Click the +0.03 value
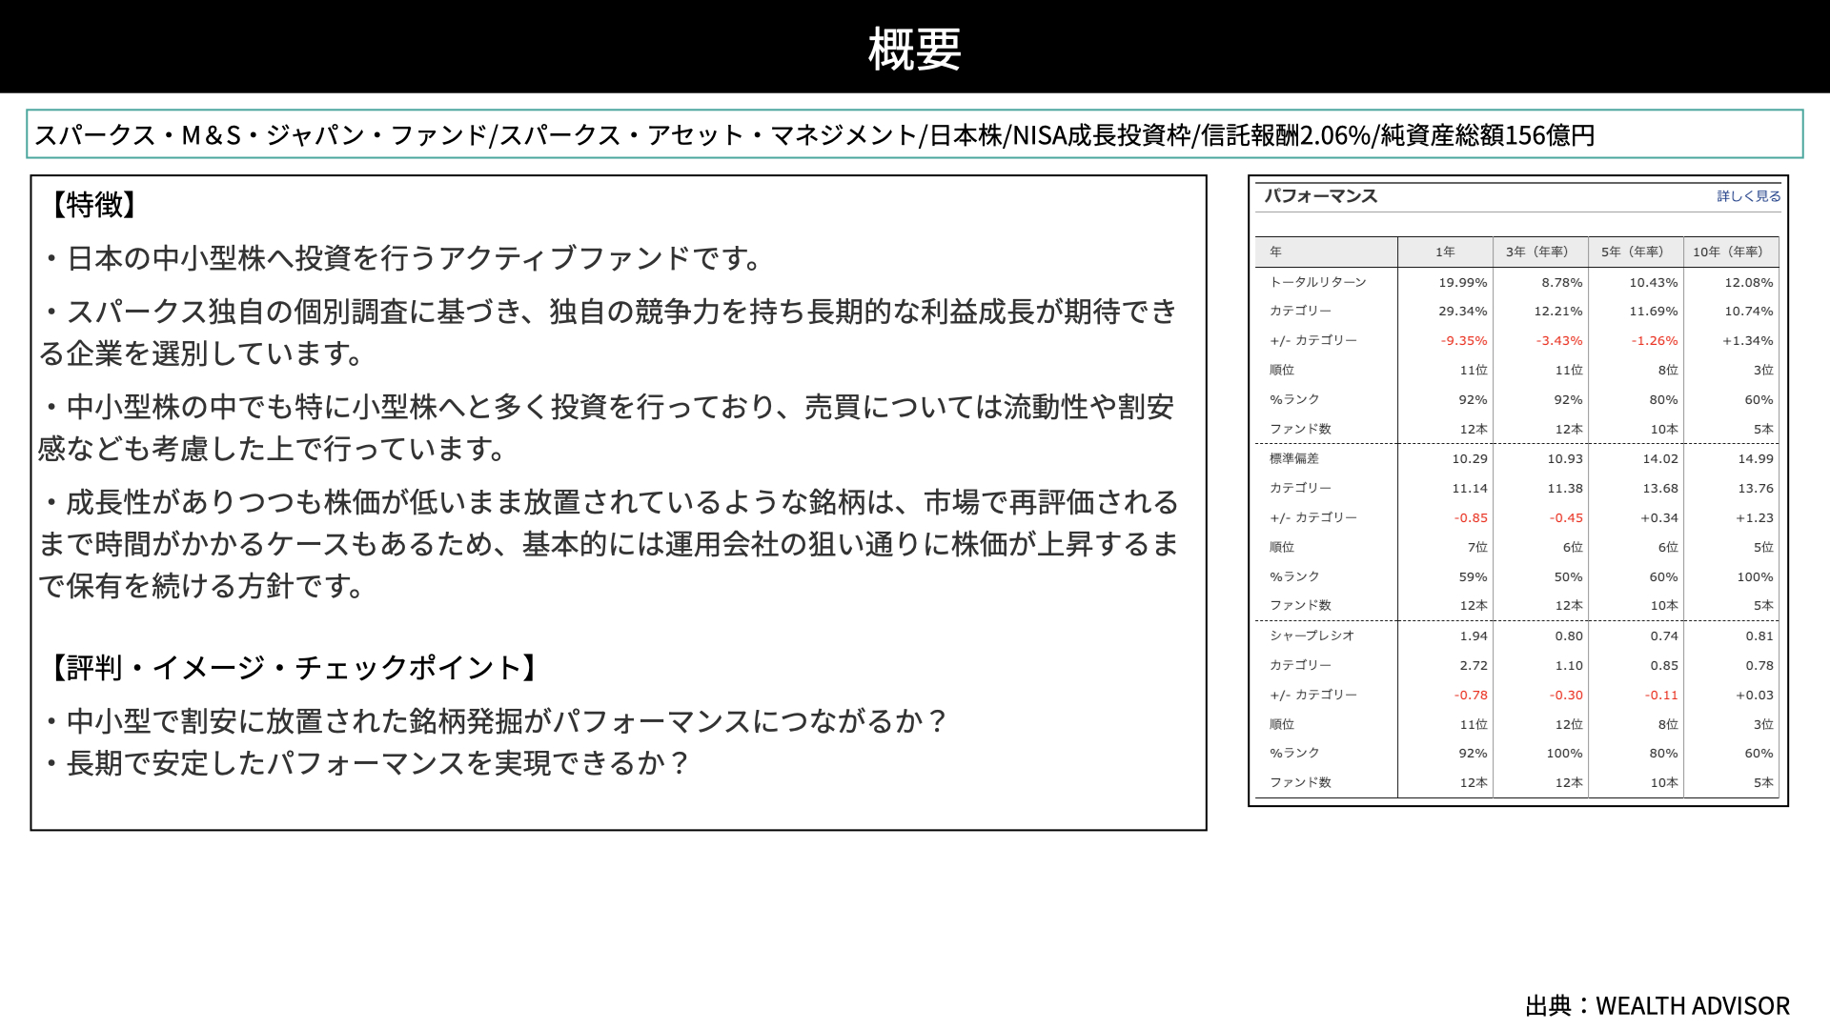Image resolution: width=1830 pixels, height=1029 pixels. pos(1755,695)
